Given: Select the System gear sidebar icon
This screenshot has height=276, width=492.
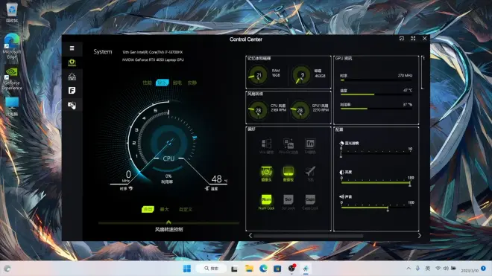Looking at the screenshot, I should click(x=72, y=62).
